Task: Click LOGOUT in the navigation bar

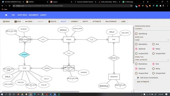Action: (43, 15)
